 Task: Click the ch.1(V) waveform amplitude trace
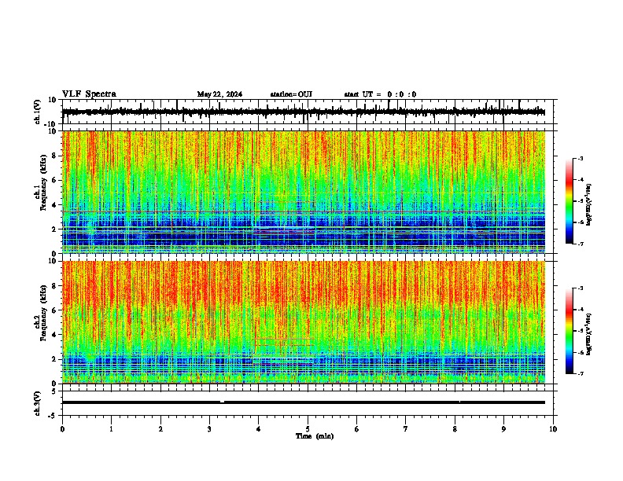304,112
